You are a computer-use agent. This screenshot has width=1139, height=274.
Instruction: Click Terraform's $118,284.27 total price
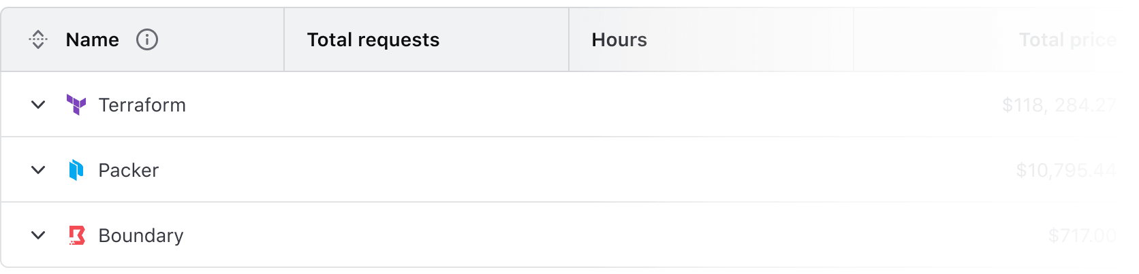[x=1059, y=105]
